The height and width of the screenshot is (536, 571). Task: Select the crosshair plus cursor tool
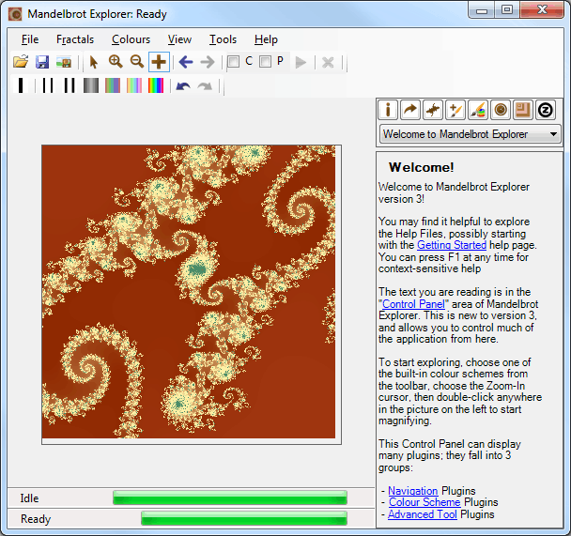coord(159,62)
